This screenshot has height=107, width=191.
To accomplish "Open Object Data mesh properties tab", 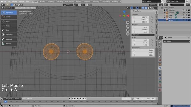I will click(160, 82).
